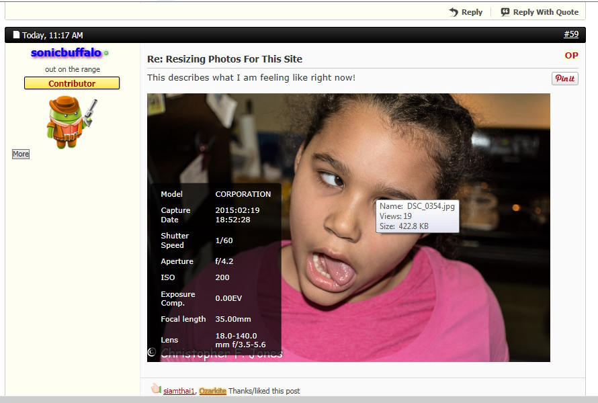Click the Reply button
The height and width of the screenshot is (403, 598).
[466, 12]
